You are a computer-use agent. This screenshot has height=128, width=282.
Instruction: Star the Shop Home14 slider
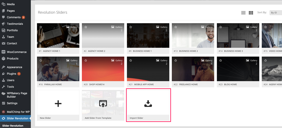(86, 61)
